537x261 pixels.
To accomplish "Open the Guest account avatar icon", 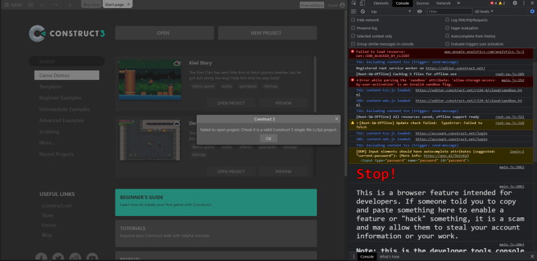I will pos(342,5).
